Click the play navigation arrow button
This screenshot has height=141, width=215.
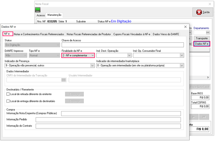pyautogui.click(x=194, y=117)
